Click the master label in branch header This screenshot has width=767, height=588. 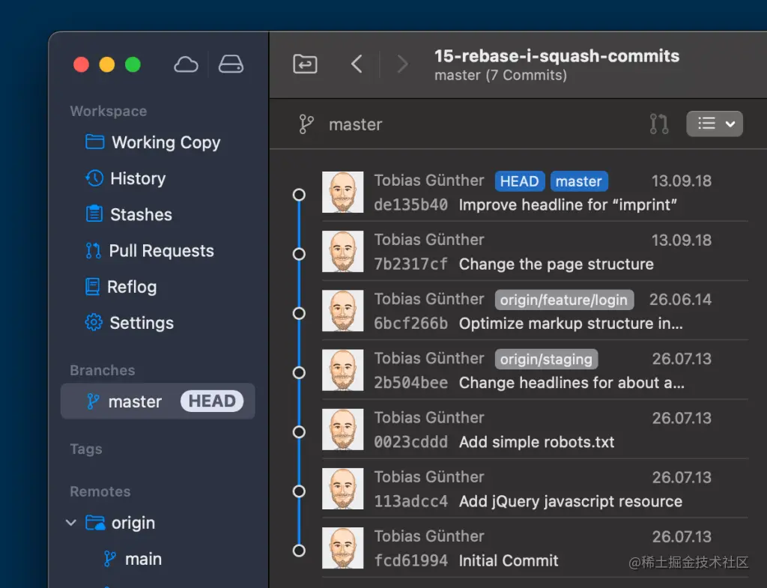point(356,124)
